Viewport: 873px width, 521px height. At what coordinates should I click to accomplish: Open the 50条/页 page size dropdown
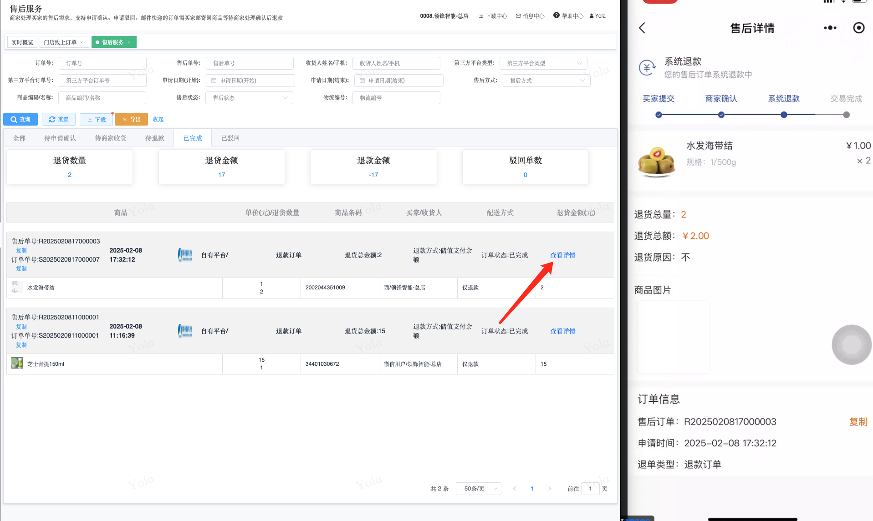[478, 489]
